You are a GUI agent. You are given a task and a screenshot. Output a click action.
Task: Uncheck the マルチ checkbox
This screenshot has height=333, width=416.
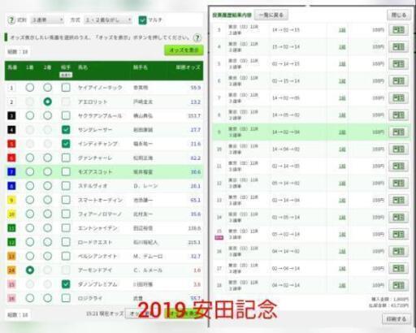coord(142,20)
